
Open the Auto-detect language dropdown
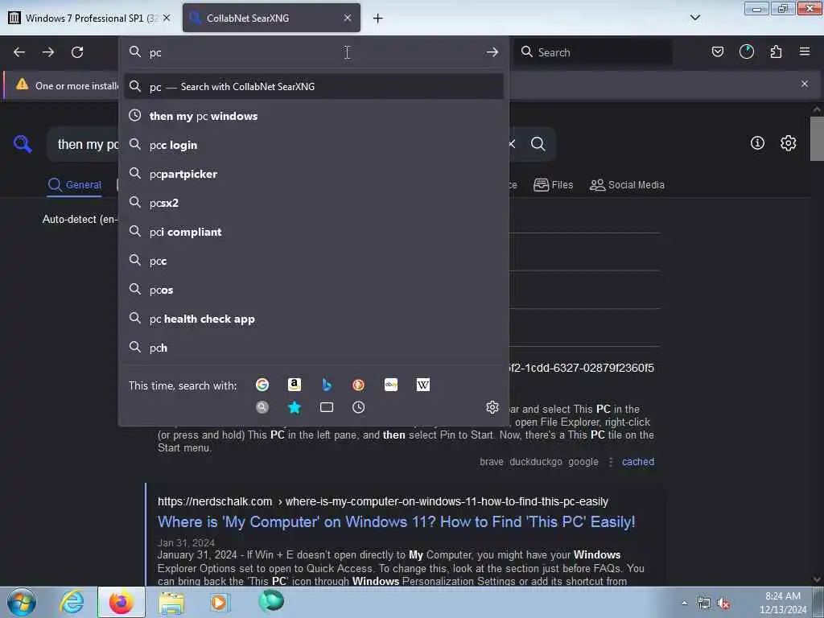(x=80, y=219)
